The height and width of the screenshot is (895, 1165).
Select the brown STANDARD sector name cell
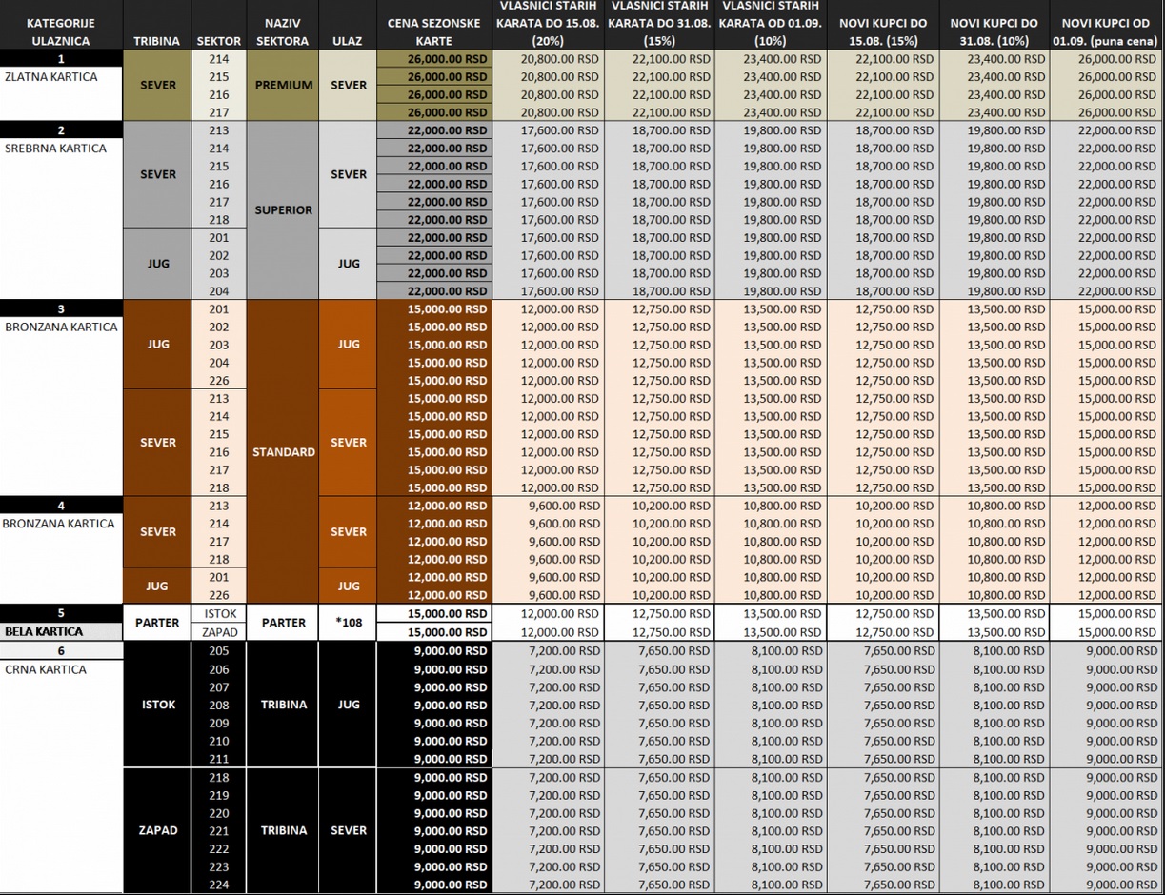[283, 452]
